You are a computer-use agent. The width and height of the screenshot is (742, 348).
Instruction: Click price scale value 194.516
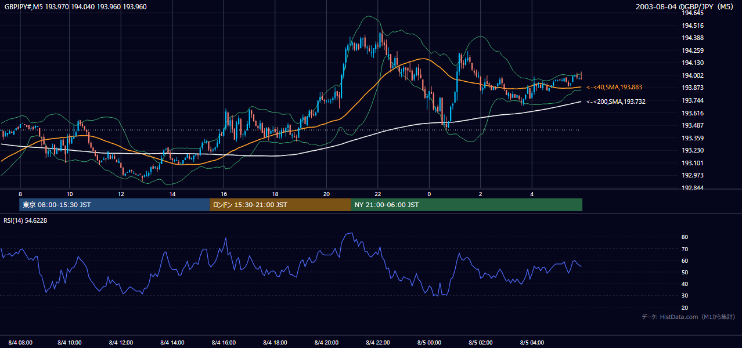[692, 26]
